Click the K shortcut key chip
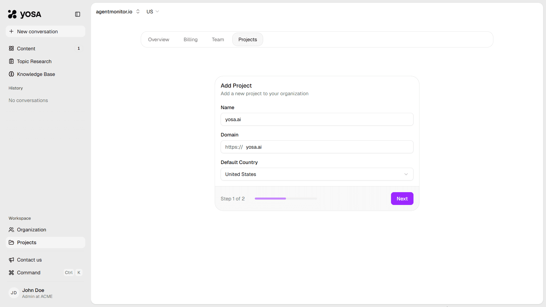 tap(78, 273)
